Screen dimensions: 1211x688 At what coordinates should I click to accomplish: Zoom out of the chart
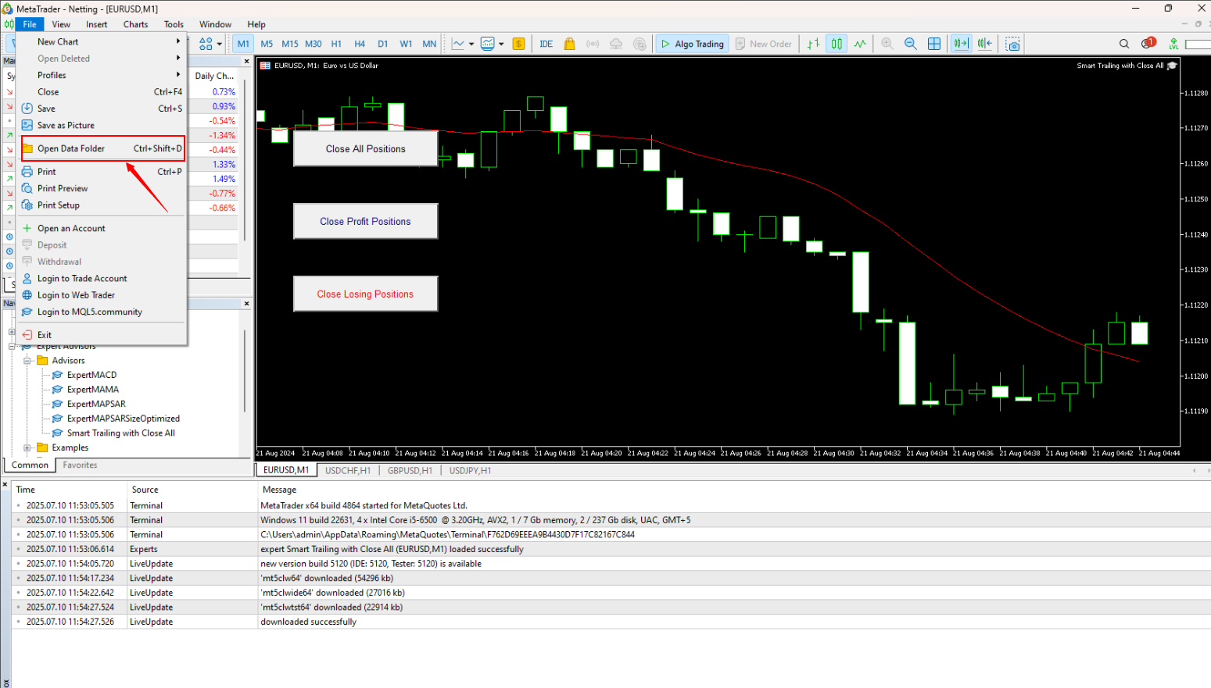911,44
